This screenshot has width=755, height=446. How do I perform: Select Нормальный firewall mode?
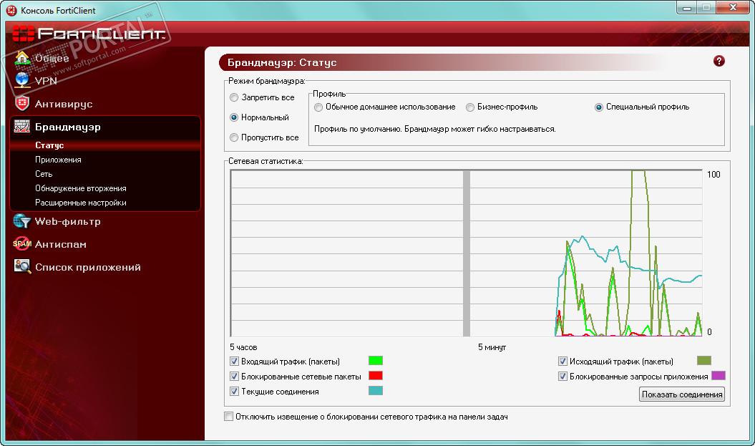[234, 117]
